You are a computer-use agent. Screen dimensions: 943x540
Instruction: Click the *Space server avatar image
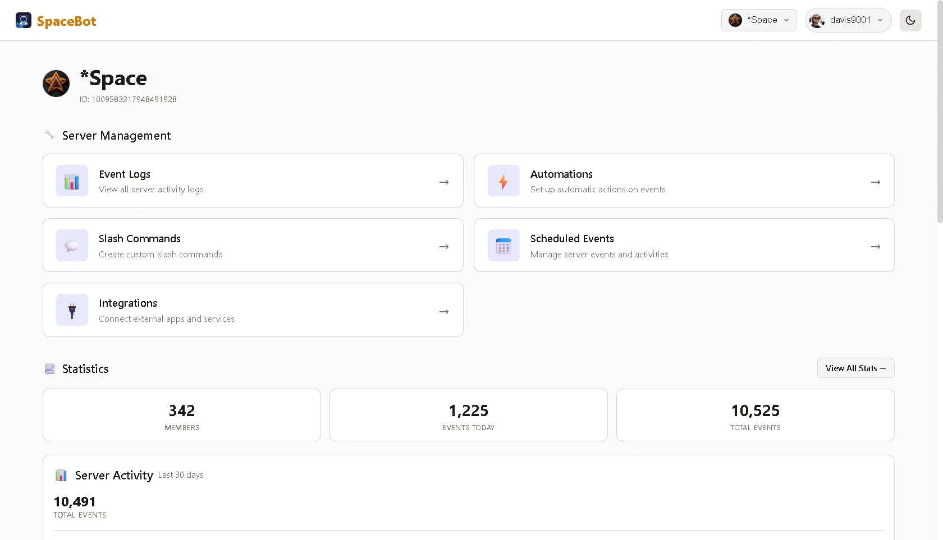(56, 83)
